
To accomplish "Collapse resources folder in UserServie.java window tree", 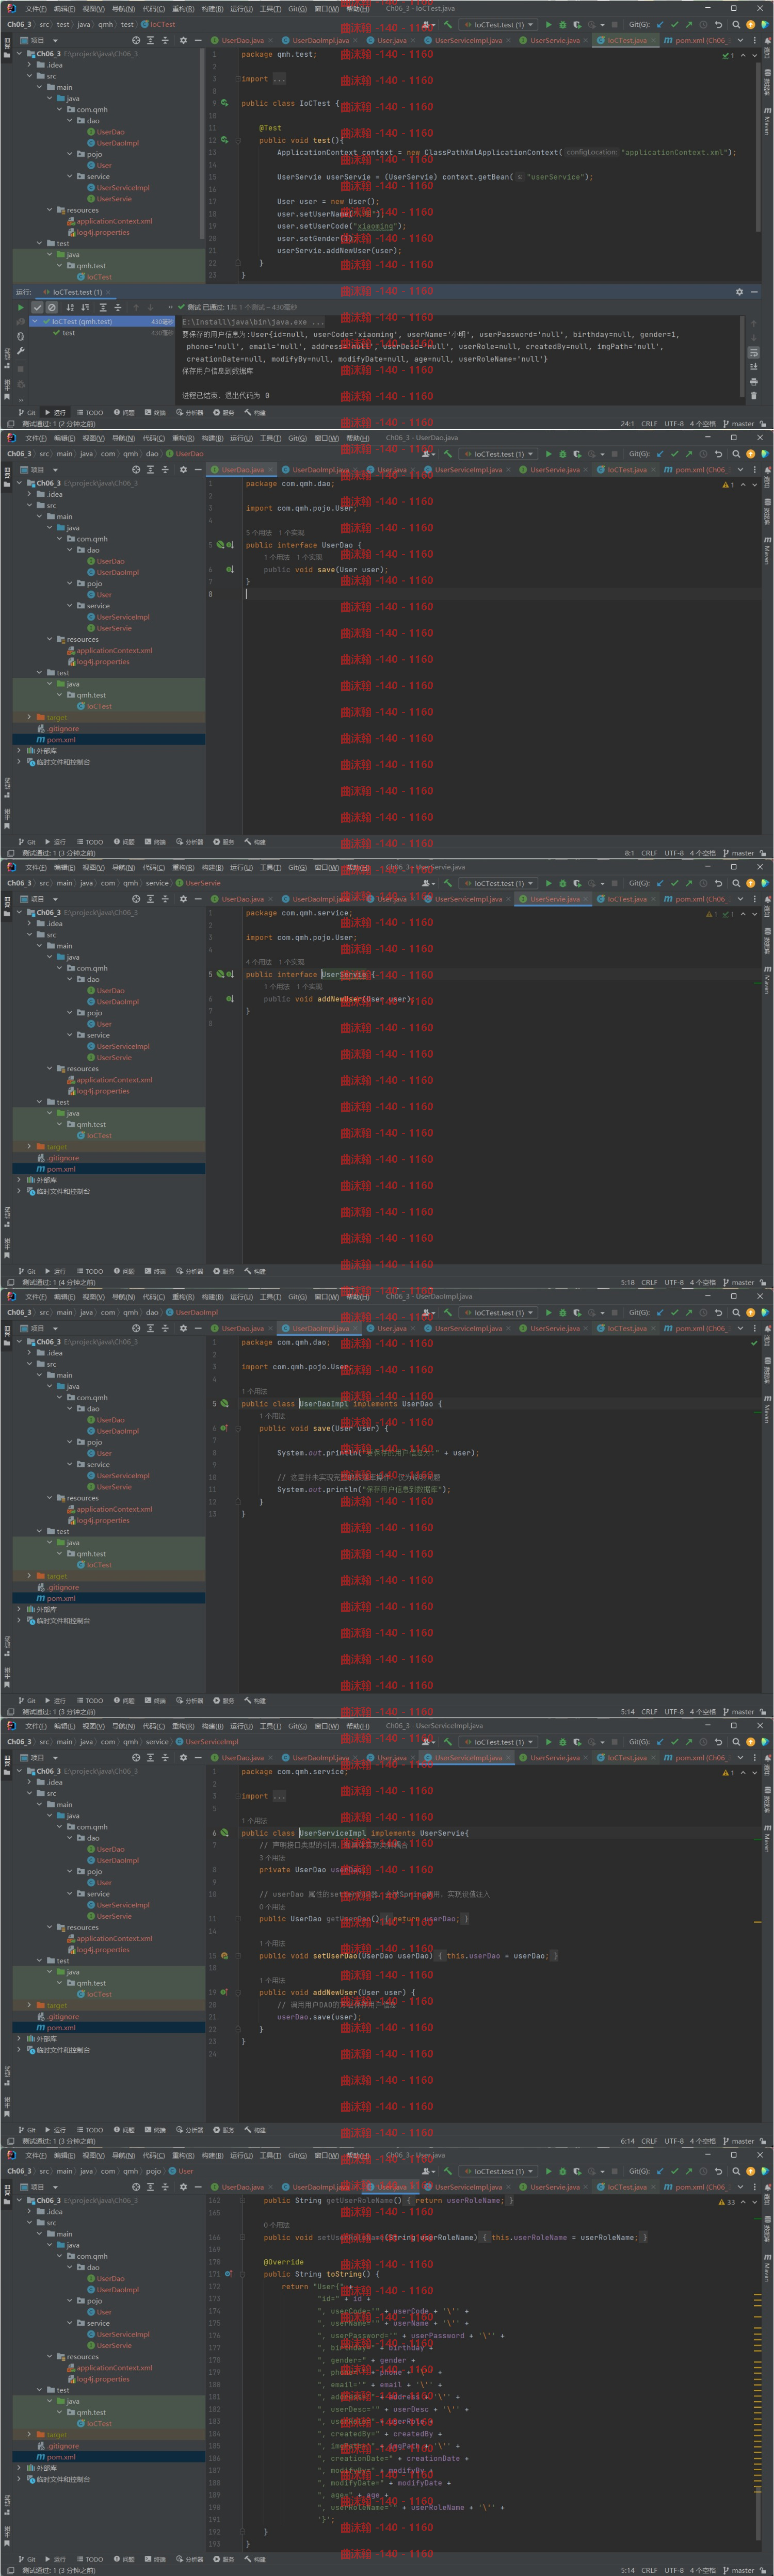I will 49,1068.
